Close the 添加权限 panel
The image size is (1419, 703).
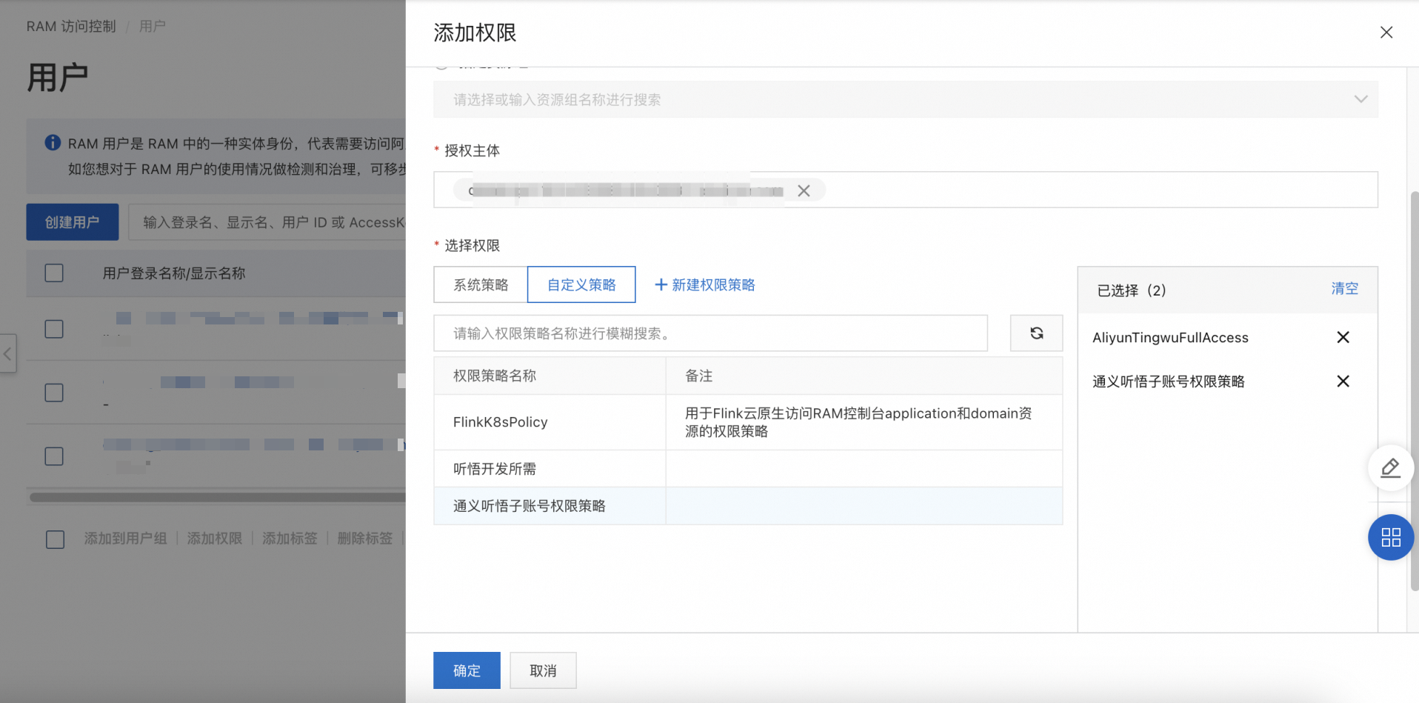click(x=1386, y=33)
